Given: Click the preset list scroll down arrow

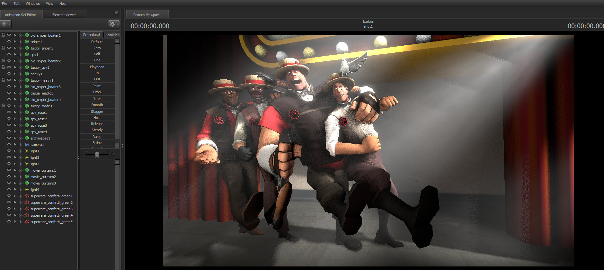Looking at the screenshot, I should [117, 146].
